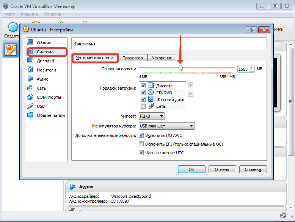Select the Сеть boot device icon
295x222 pixels.
(151, 106)
